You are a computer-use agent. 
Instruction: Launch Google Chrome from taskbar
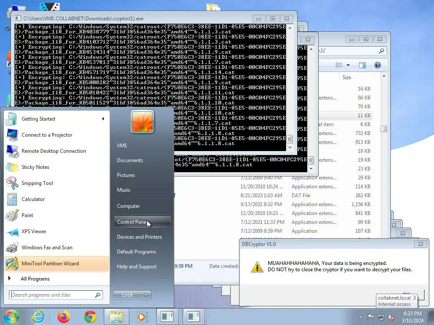[x=90, y=317]
